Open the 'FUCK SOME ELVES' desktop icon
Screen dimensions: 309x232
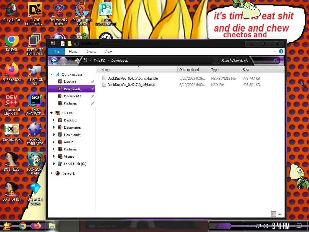(x=35, y=164)
